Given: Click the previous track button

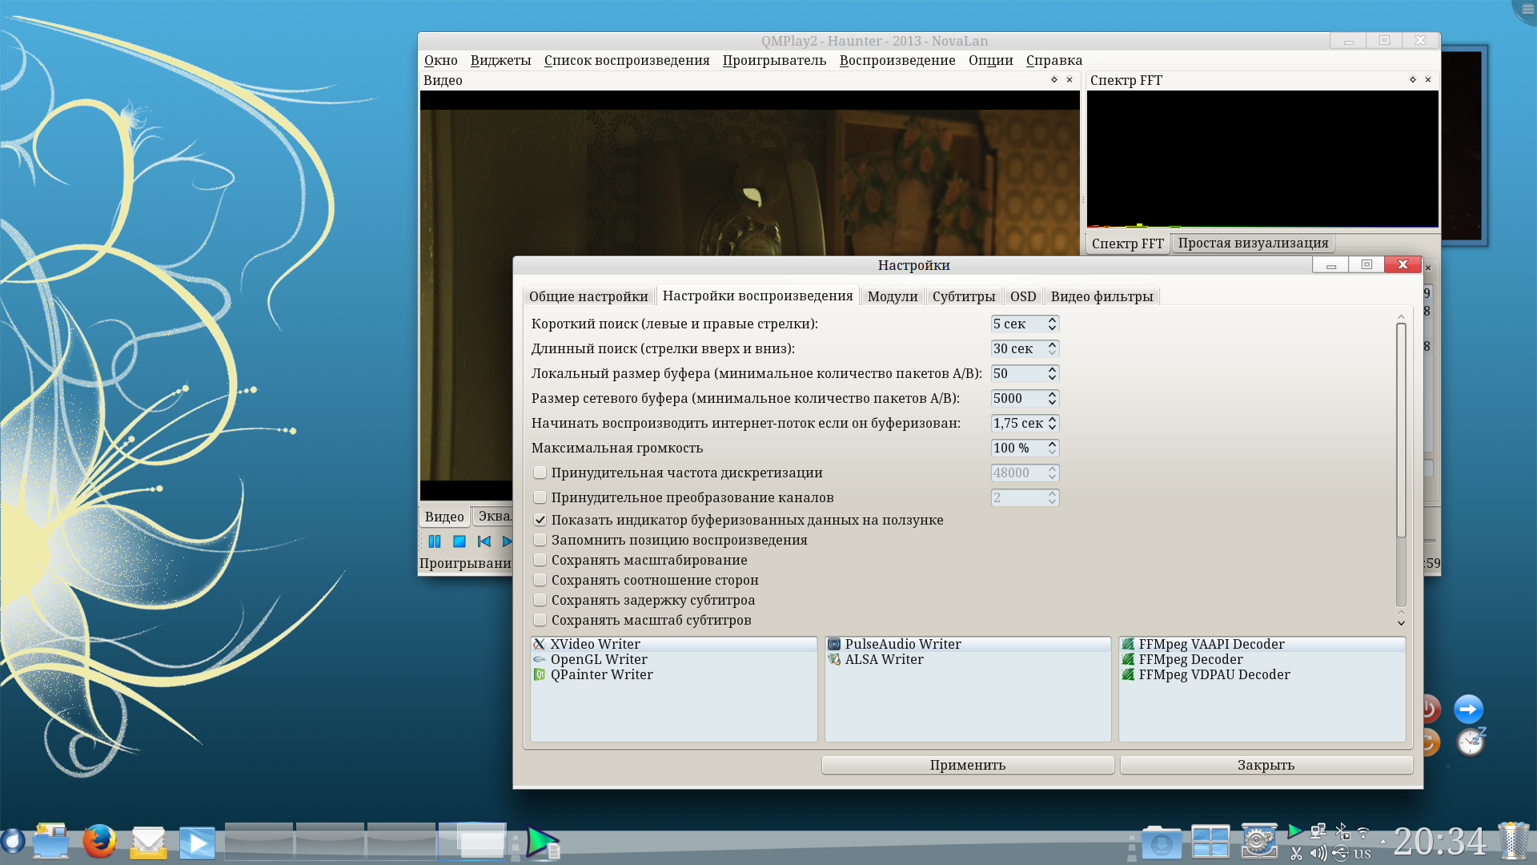Looking at the screenshot, I should [x=484, y=542].
